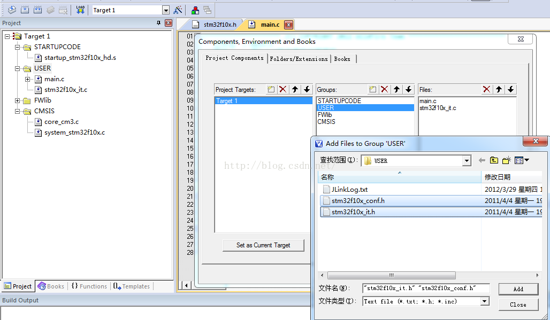Click the Translate file toolbar icon
Screen dimensions: 550x320
12,10
